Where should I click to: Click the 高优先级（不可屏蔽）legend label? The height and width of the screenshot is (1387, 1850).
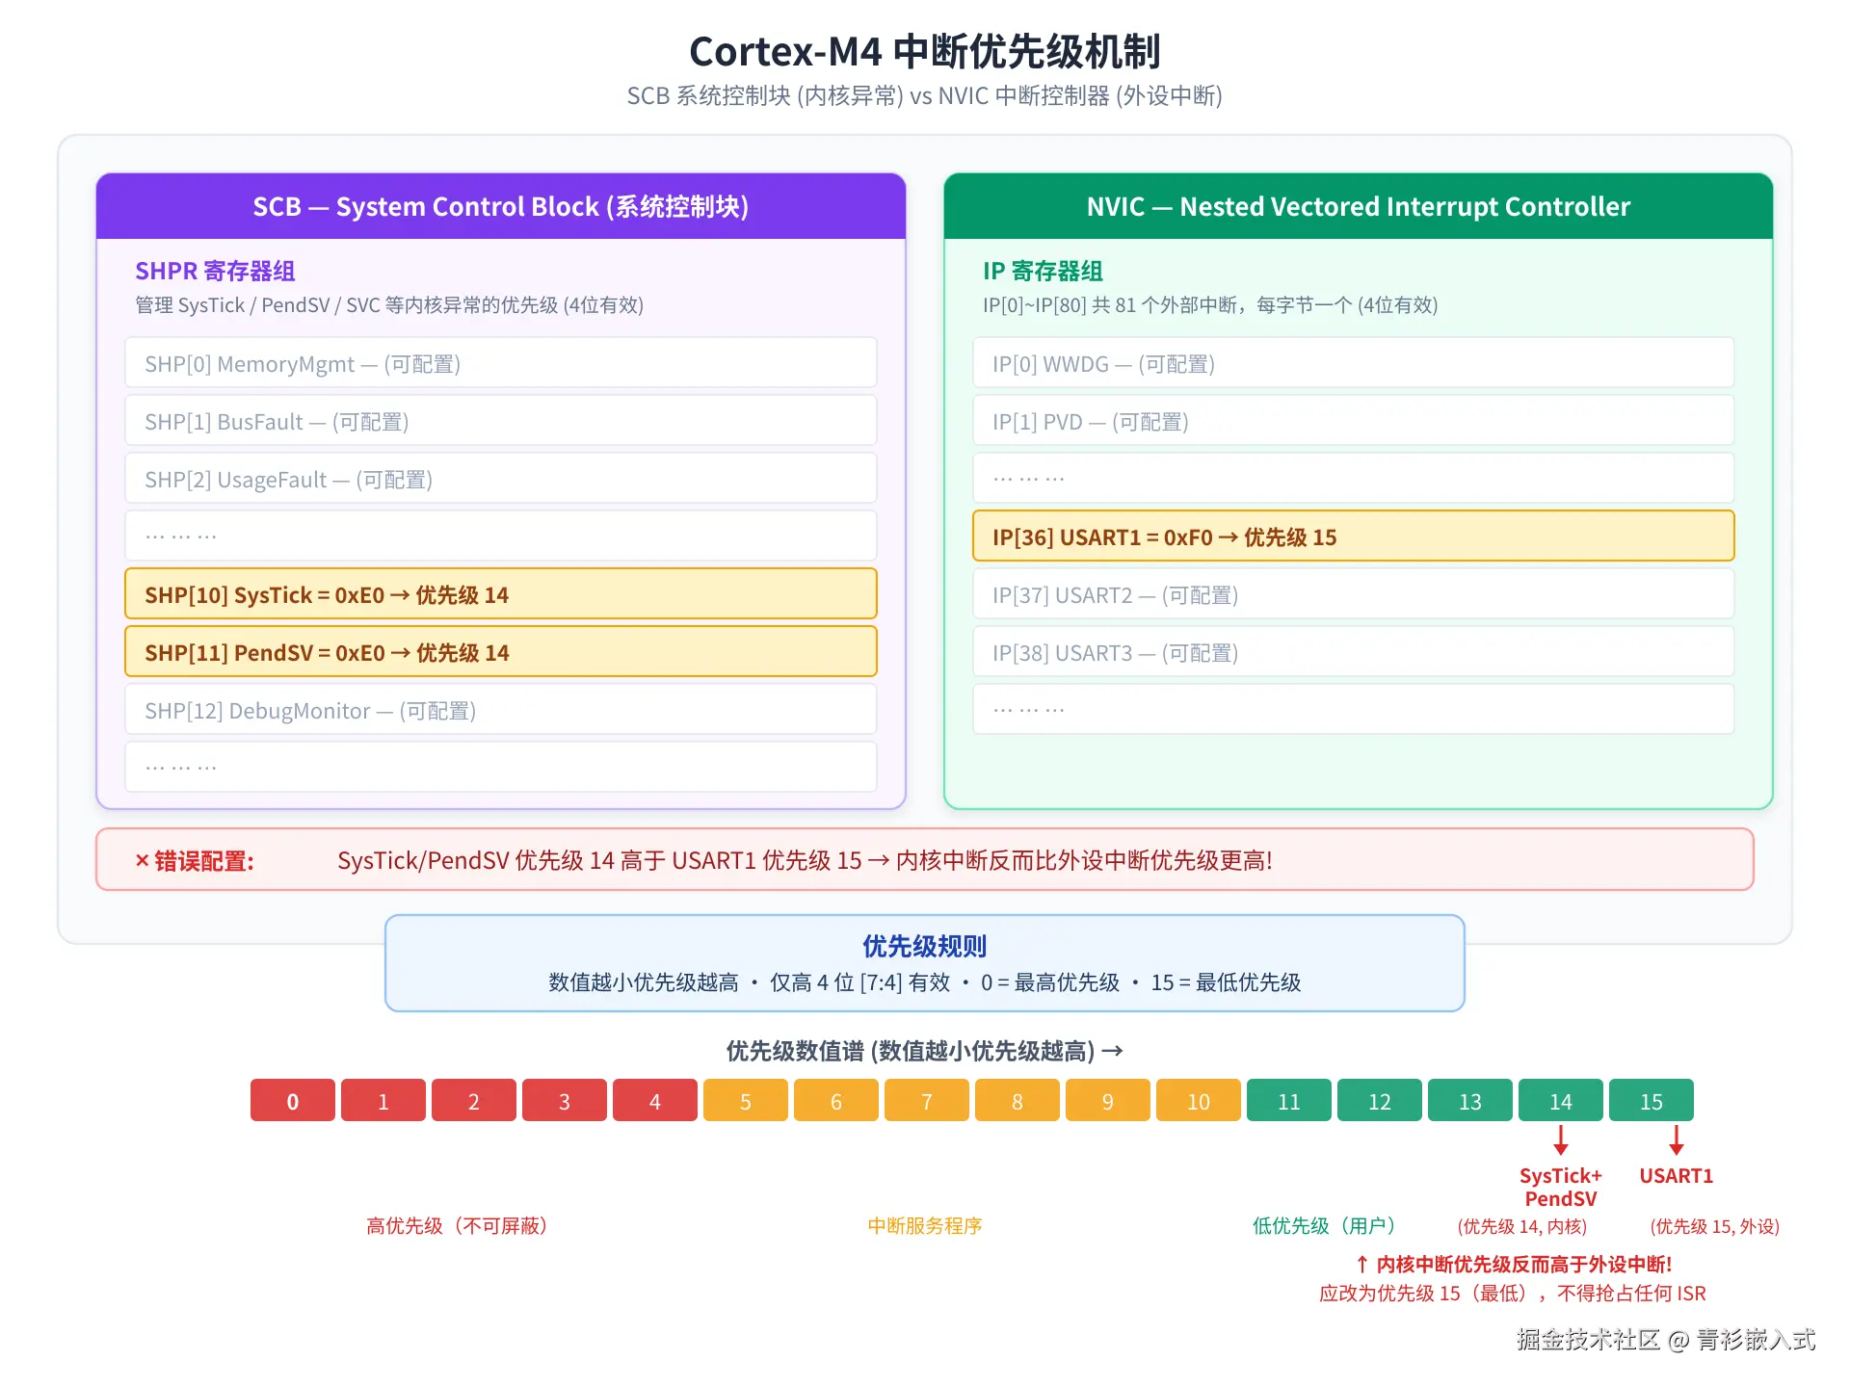pos(457,1225)
